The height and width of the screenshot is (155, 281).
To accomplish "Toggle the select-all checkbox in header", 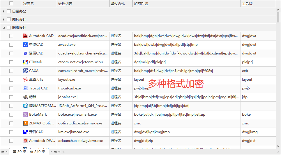I will pos(11,3).
